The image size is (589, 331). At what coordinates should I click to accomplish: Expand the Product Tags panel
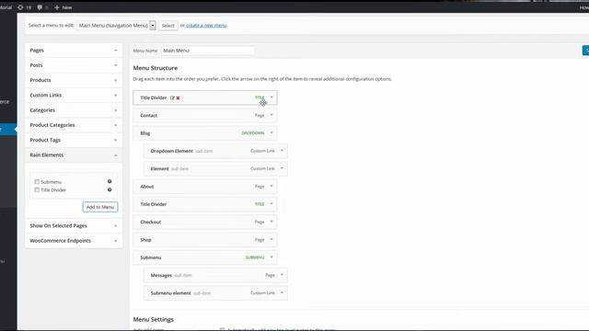(74, 140)
